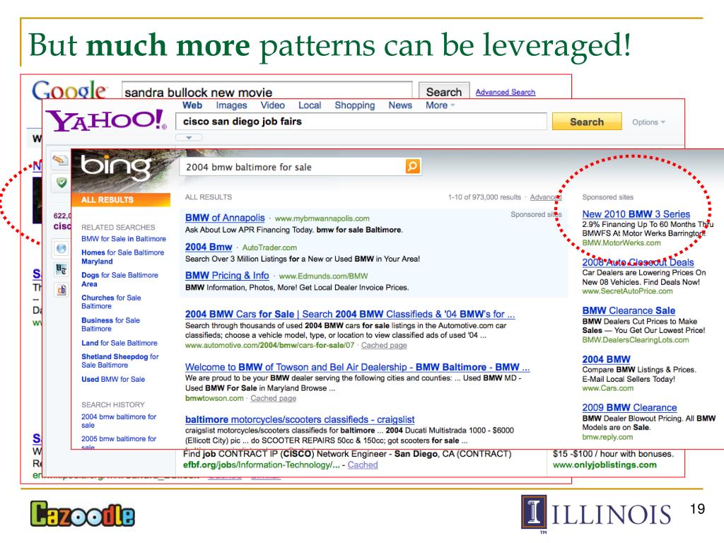Click the Google logo
724x543 pixels.
point(69,90)
